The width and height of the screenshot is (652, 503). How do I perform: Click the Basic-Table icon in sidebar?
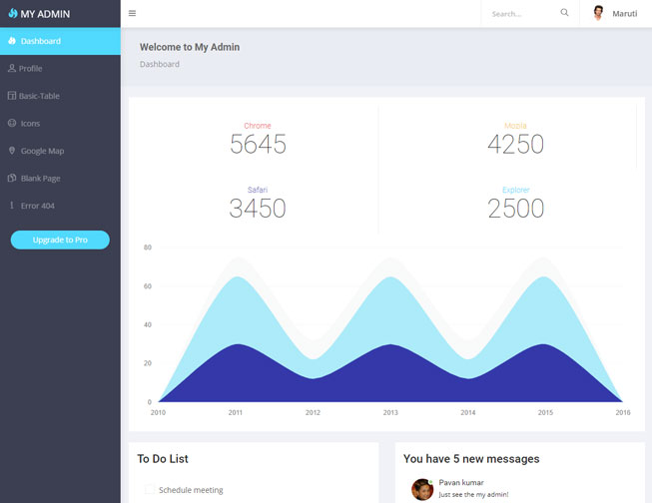pos(12,96)
